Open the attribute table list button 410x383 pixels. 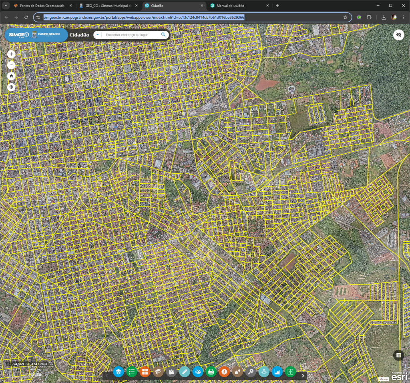pos(398,355)
